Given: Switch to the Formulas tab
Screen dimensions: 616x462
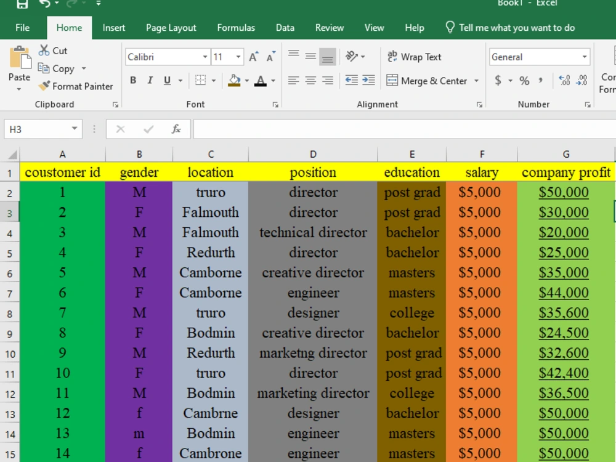Looking at the screenshot, I should click(236, 28).
